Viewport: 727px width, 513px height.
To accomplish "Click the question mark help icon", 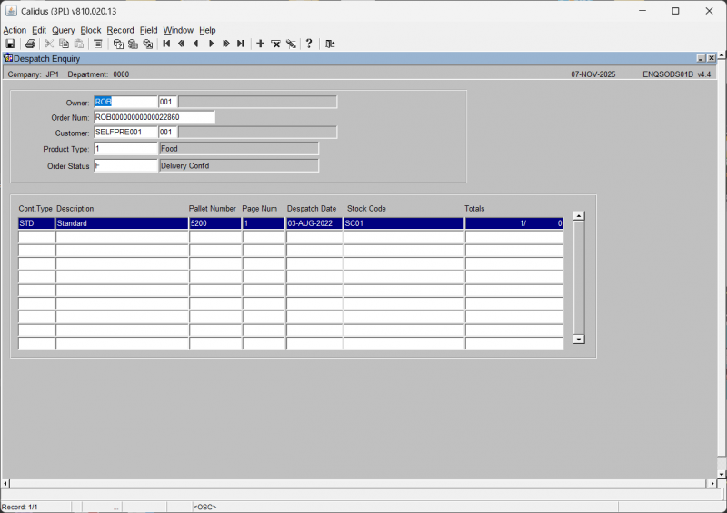I will click(x=309, y=44).
